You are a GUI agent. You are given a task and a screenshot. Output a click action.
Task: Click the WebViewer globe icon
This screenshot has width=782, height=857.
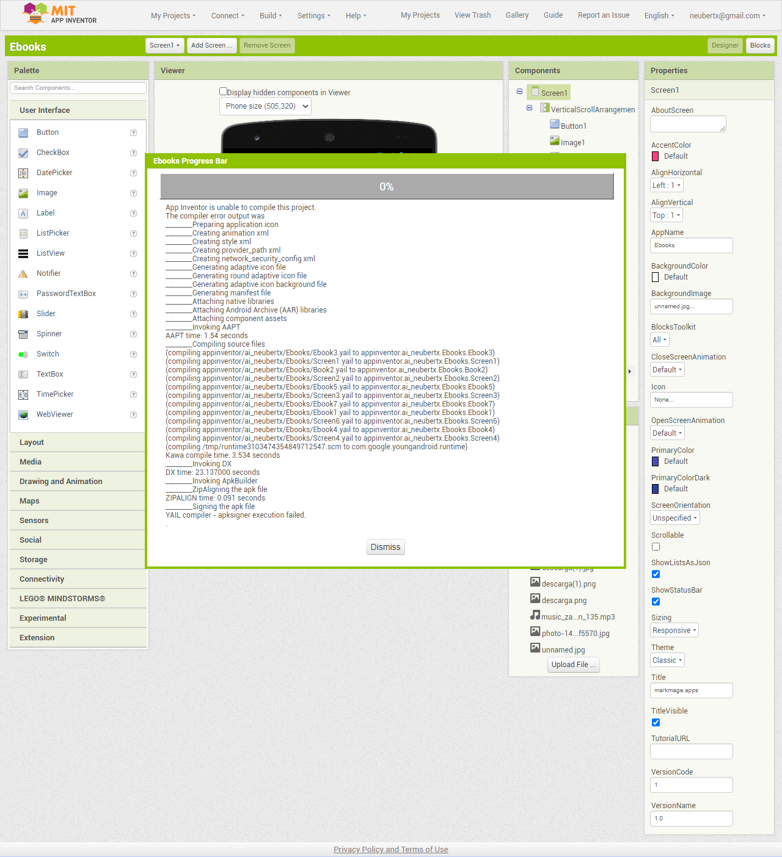point(23,414)
